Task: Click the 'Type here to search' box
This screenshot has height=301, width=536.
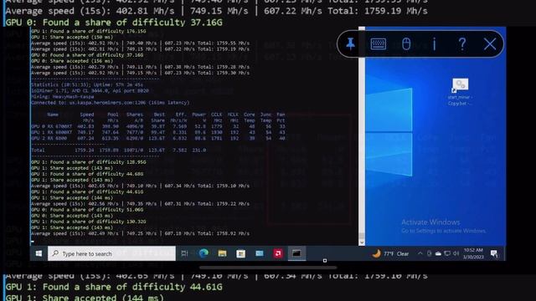Action: coord(111,253)
